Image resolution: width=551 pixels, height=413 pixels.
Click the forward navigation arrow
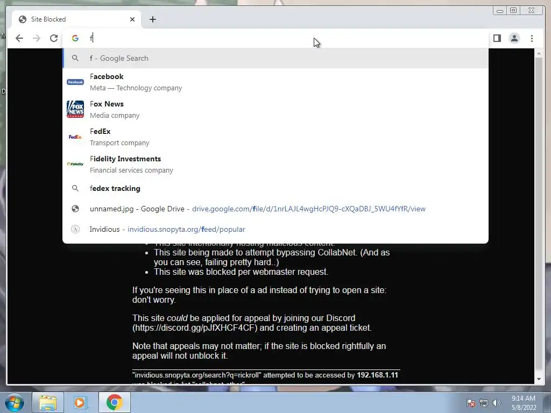tap(37, 38)
